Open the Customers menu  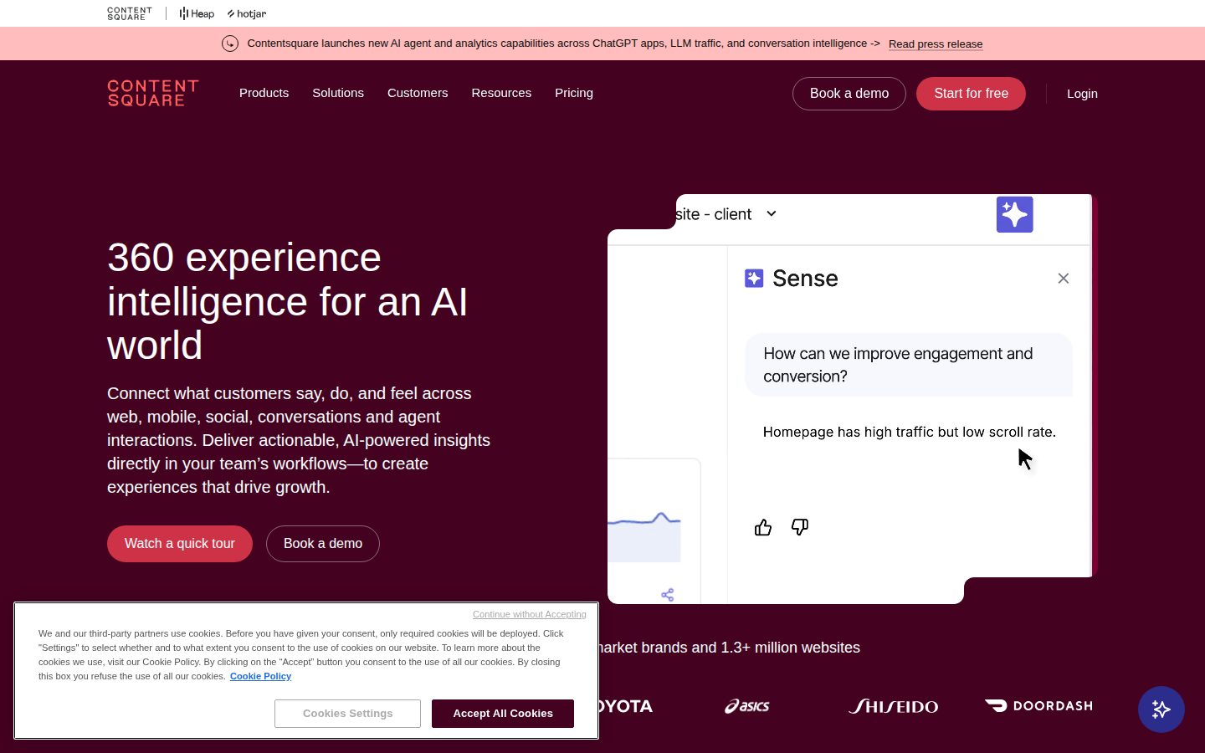pos(418,93)
